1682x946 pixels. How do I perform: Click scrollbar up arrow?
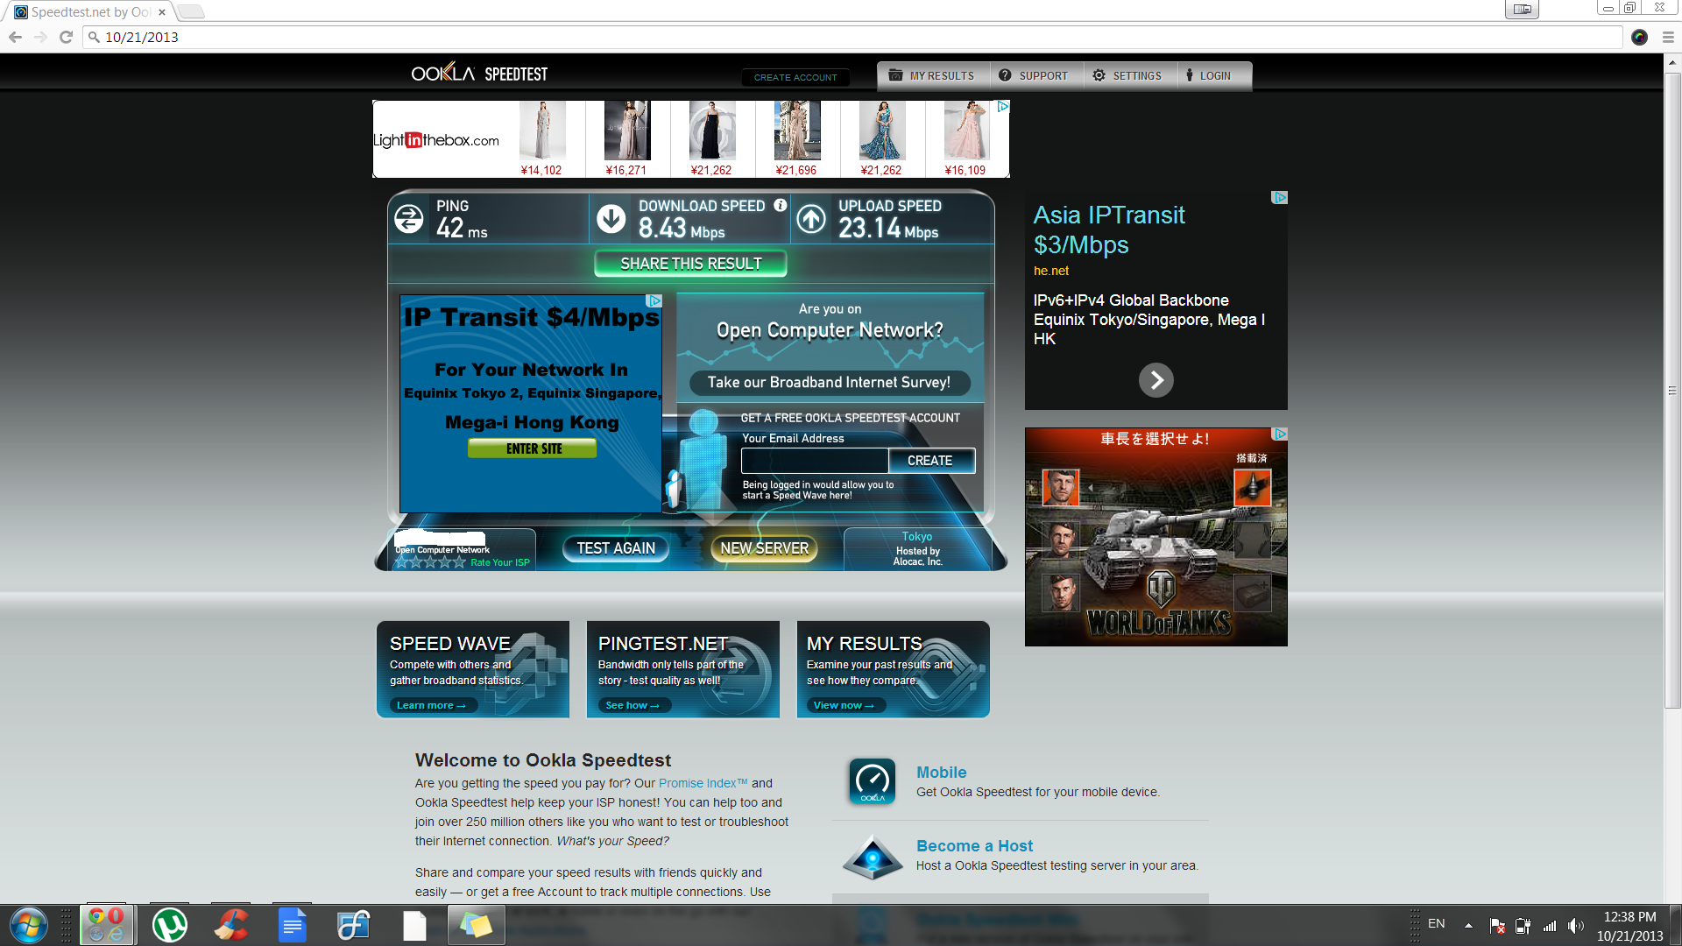point(1672,62)
